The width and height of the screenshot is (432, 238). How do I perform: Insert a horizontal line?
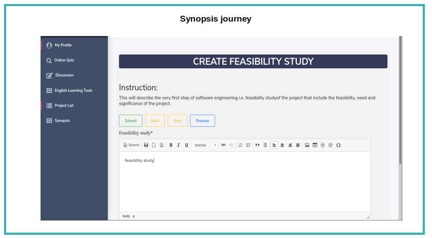pos(322,145)
